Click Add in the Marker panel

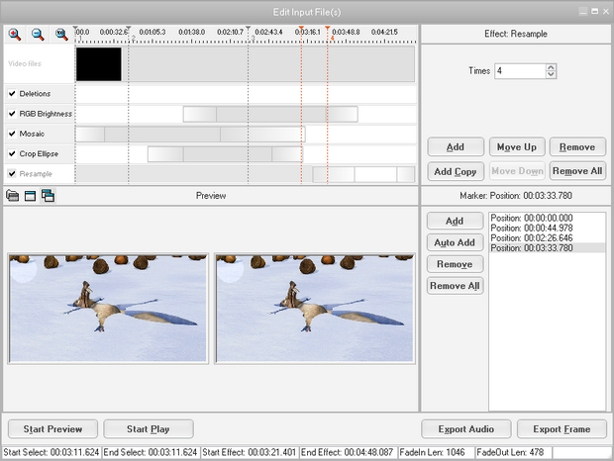pos(455,221)
